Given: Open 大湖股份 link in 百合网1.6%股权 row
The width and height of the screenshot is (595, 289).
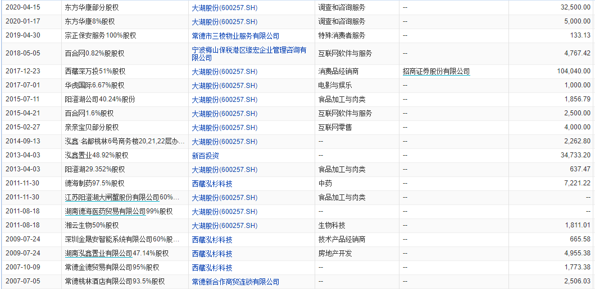Looking at the screenshot, I should pyautogui.click(x=225, y=114).
